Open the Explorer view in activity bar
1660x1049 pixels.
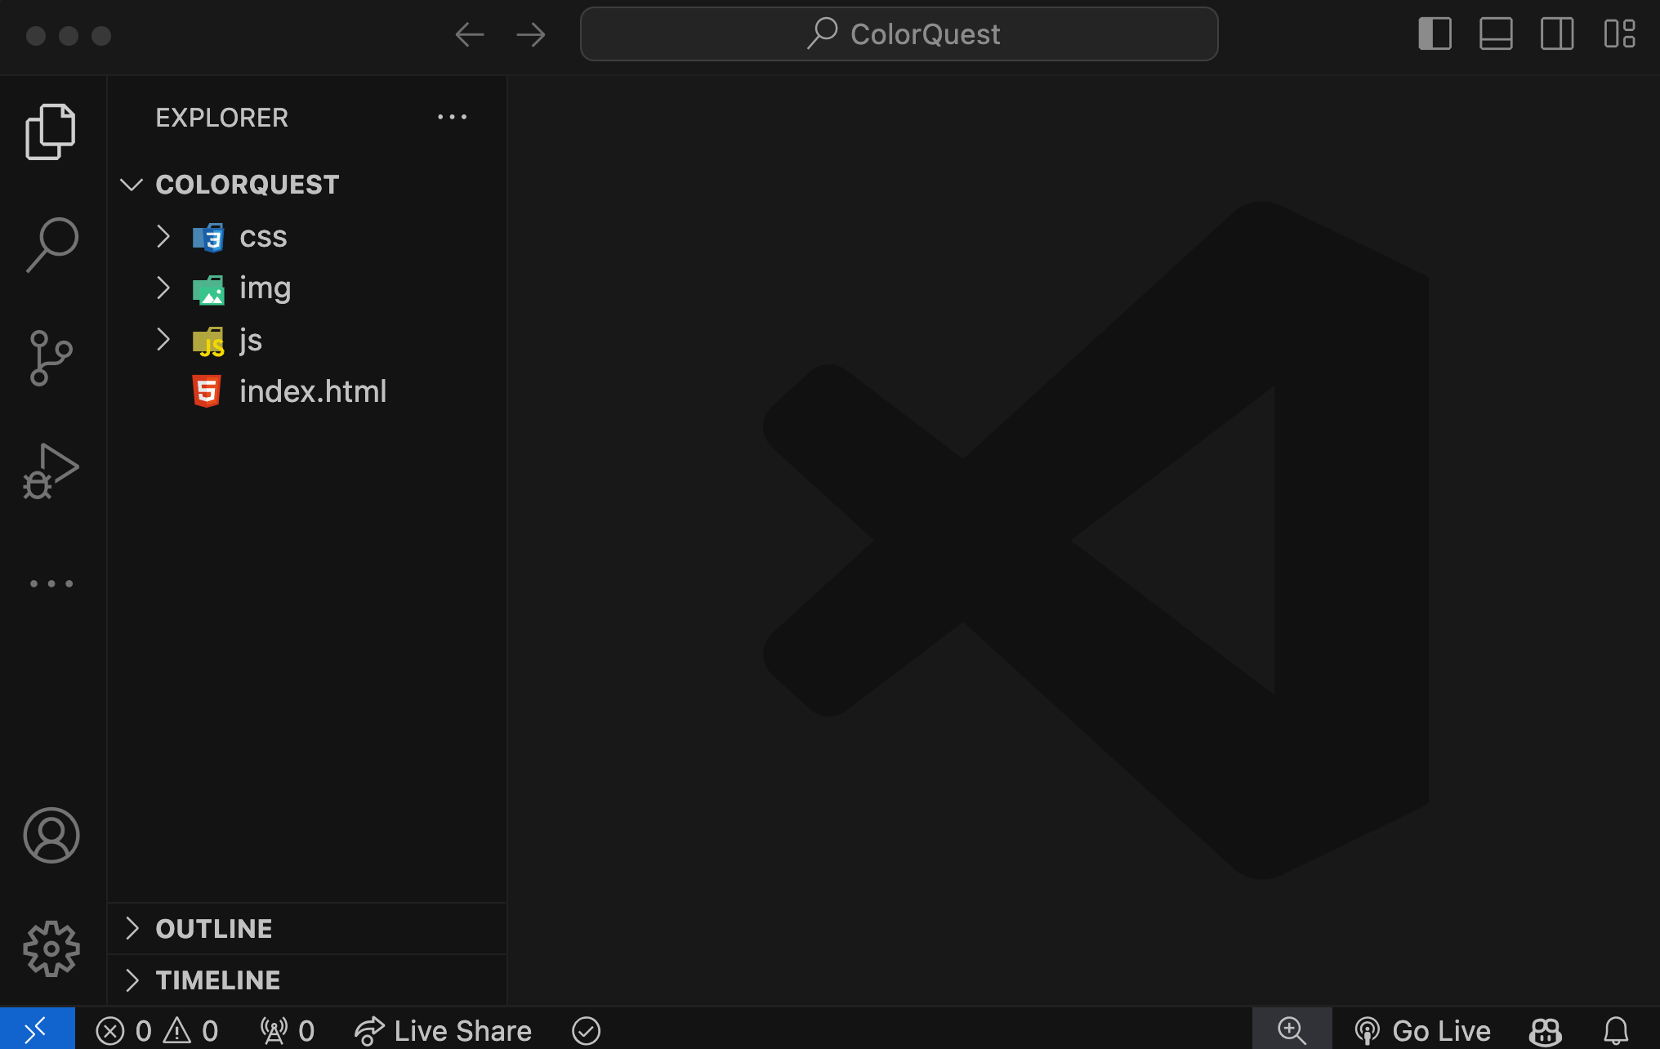pyautogui.click(x=51, y=132)
